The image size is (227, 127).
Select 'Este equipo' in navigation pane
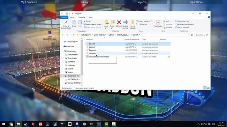(x=70, y=51)
